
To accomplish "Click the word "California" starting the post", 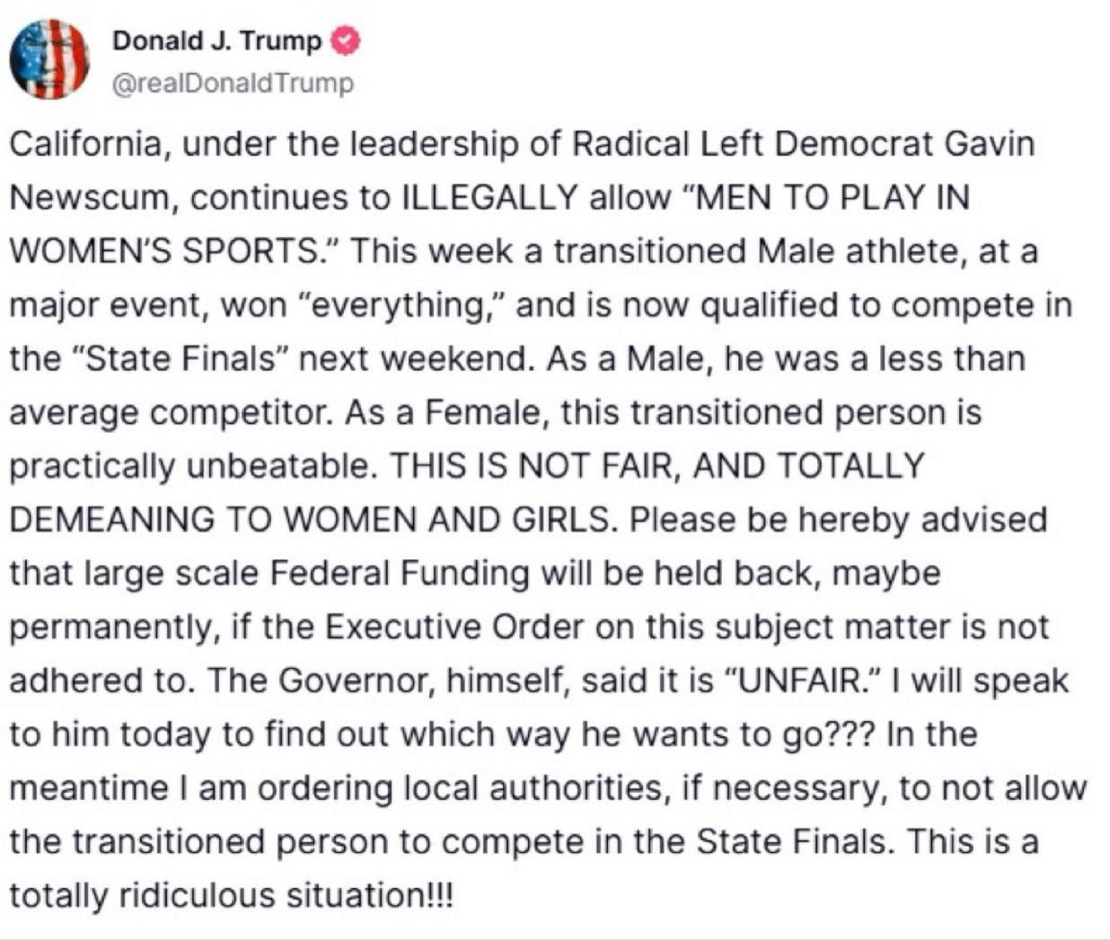I will click(x=86, y=144).
